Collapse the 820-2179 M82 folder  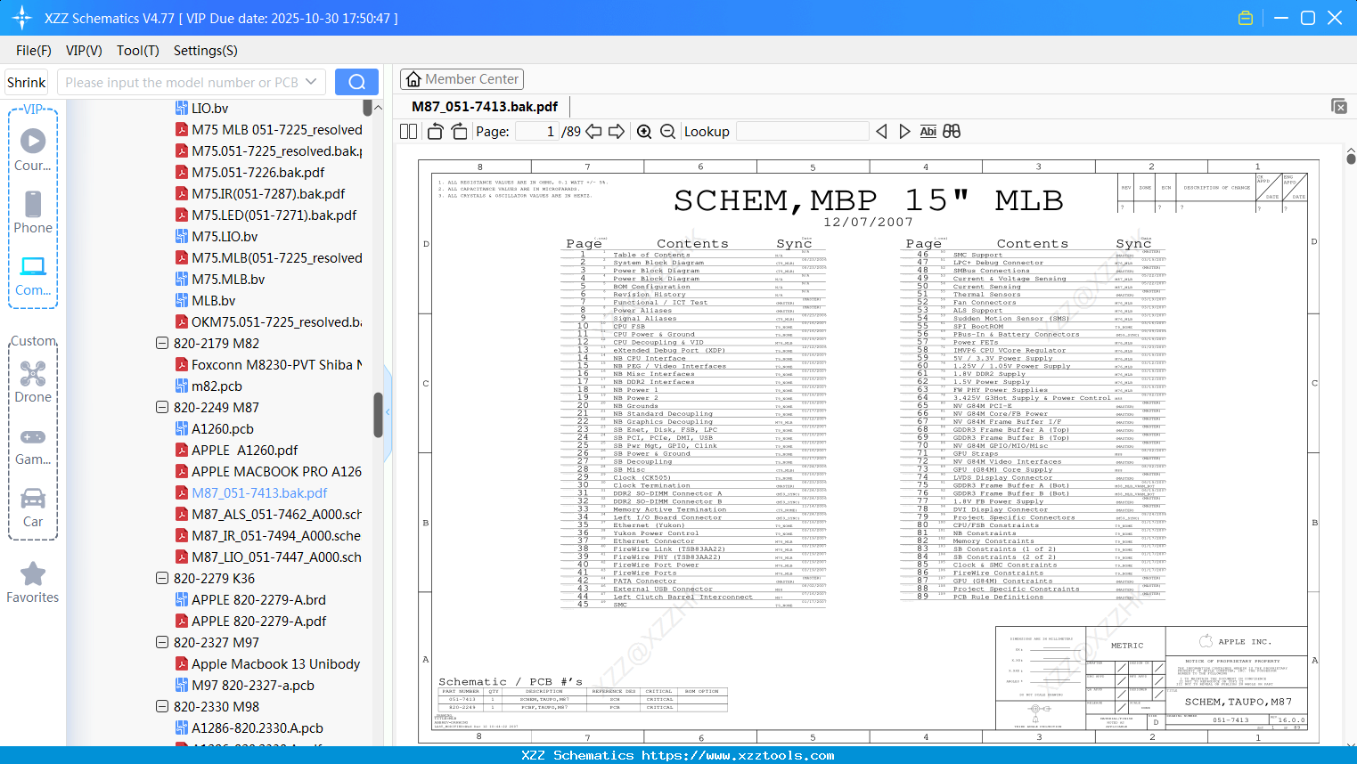[x=162, y=343]
